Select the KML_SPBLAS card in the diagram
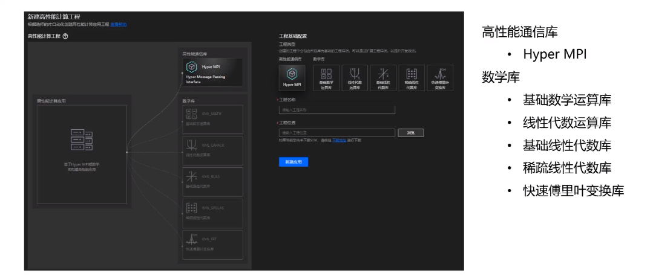This screenshot has width=653, height=279. 212,213
